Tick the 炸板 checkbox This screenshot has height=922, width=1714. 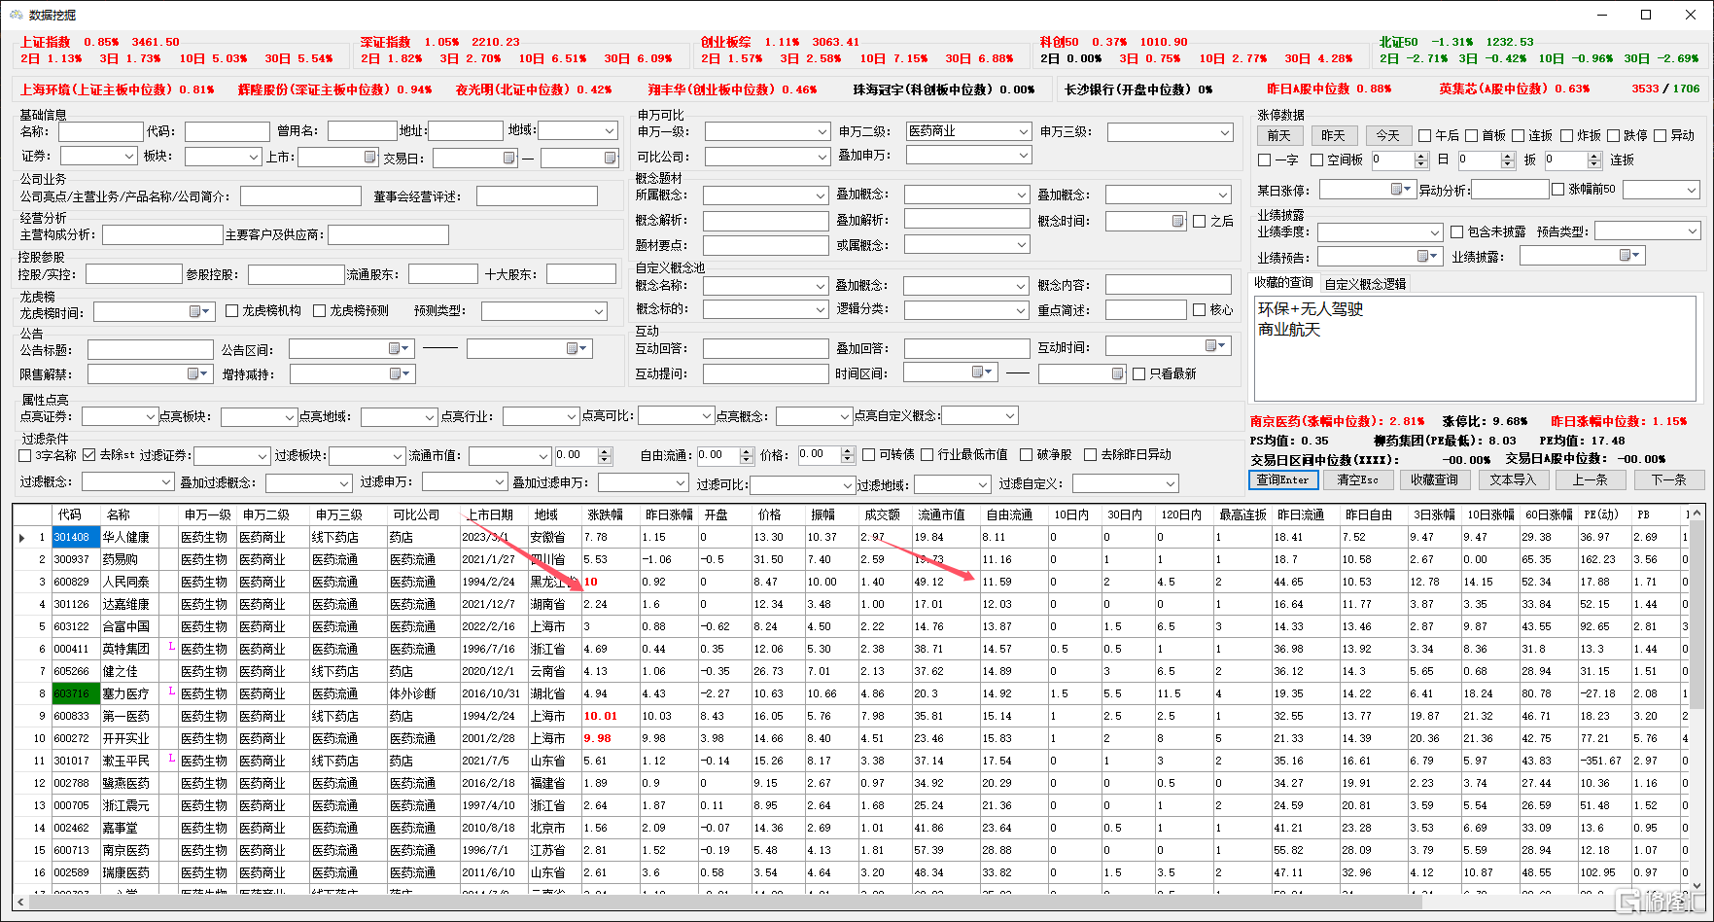[1566, 135]
